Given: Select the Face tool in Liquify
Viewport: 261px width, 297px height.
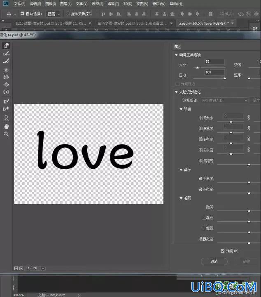Looking at the screenshot, I should pos(6,118).
